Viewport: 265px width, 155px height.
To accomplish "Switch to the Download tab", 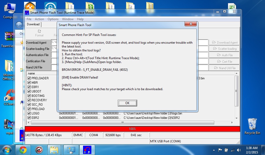I will point(33,24).
